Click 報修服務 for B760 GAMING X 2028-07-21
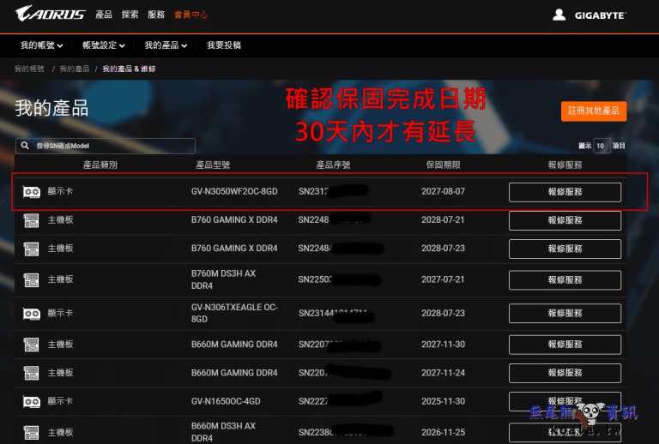 click(565, 221)
